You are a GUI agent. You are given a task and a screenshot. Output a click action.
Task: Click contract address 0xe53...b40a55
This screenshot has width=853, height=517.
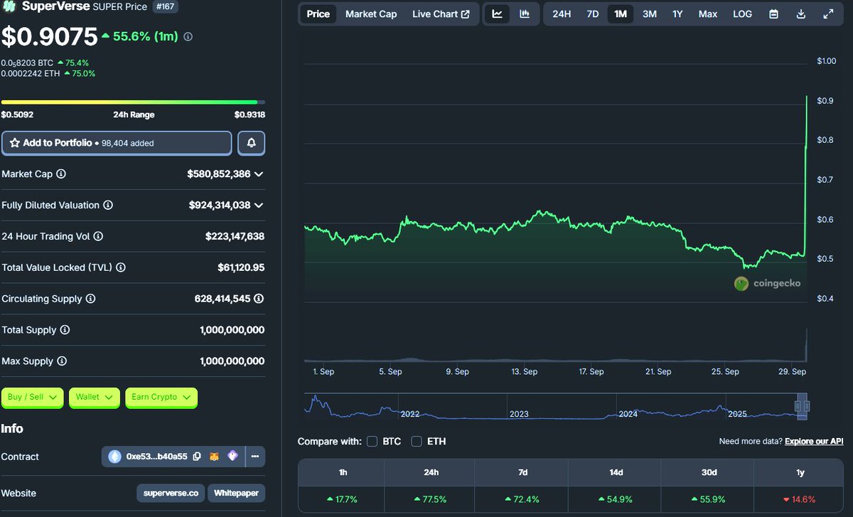click(x=156, y=457)
